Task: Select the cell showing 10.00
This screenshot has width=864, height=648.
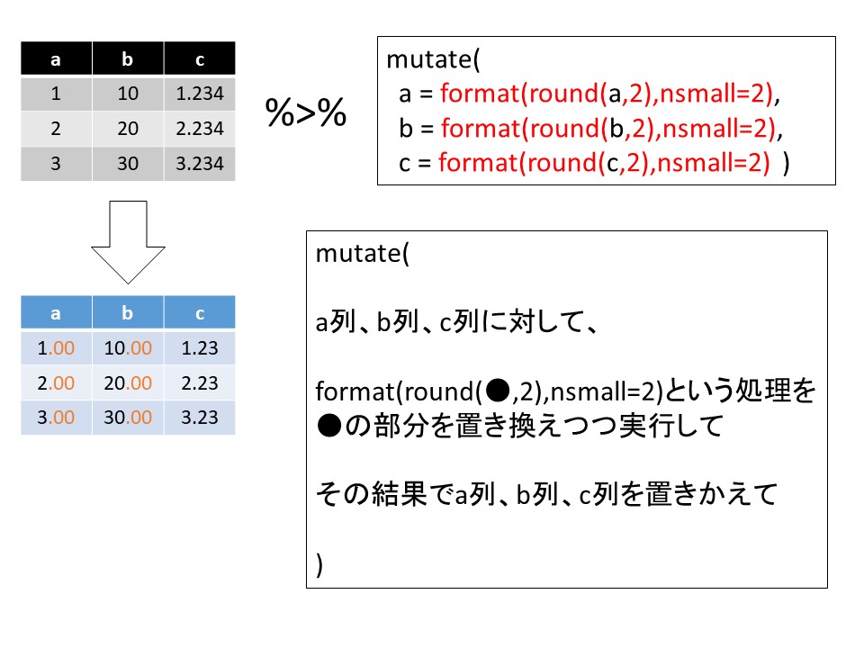Action: click(x=128, y=347)
